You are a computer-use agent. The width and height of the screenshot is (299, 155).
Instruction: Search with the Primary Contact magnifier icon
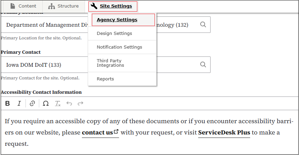point(203,65)
